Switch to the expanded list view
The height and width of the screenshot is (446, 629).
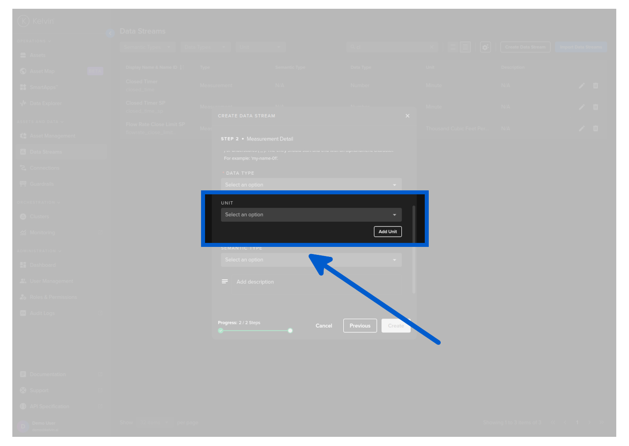point(465,47)
